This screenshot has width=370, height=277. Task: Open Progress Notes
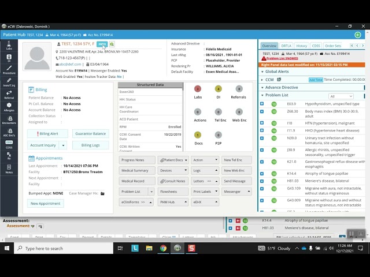pyautogui.click(x=137, y=160)
